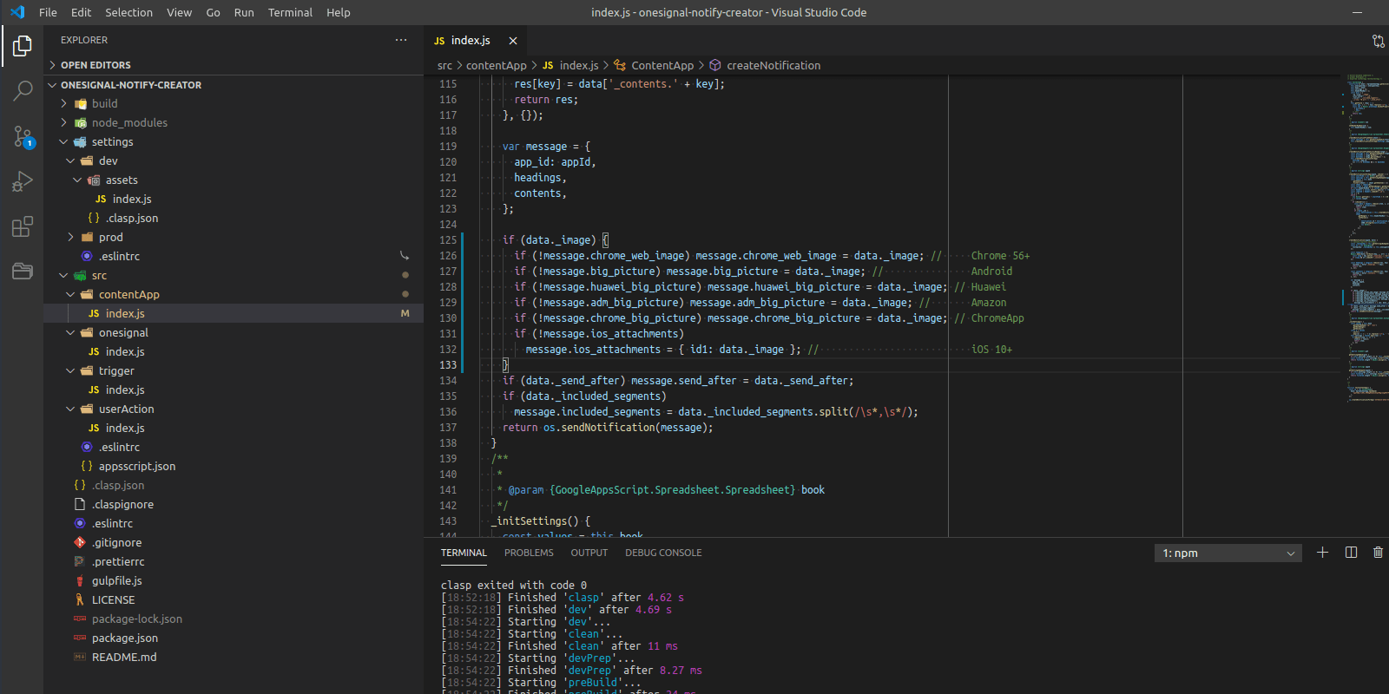Screen dimensions: 1389x694
Task: Click createNotification in the breadcrumb
Action: [x=773, y=65]
